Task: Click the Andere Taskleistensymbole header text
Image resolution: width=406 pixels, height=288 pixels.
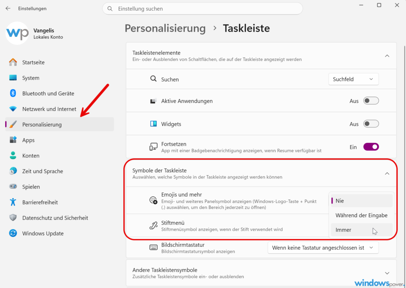Action: coord(165,270)
